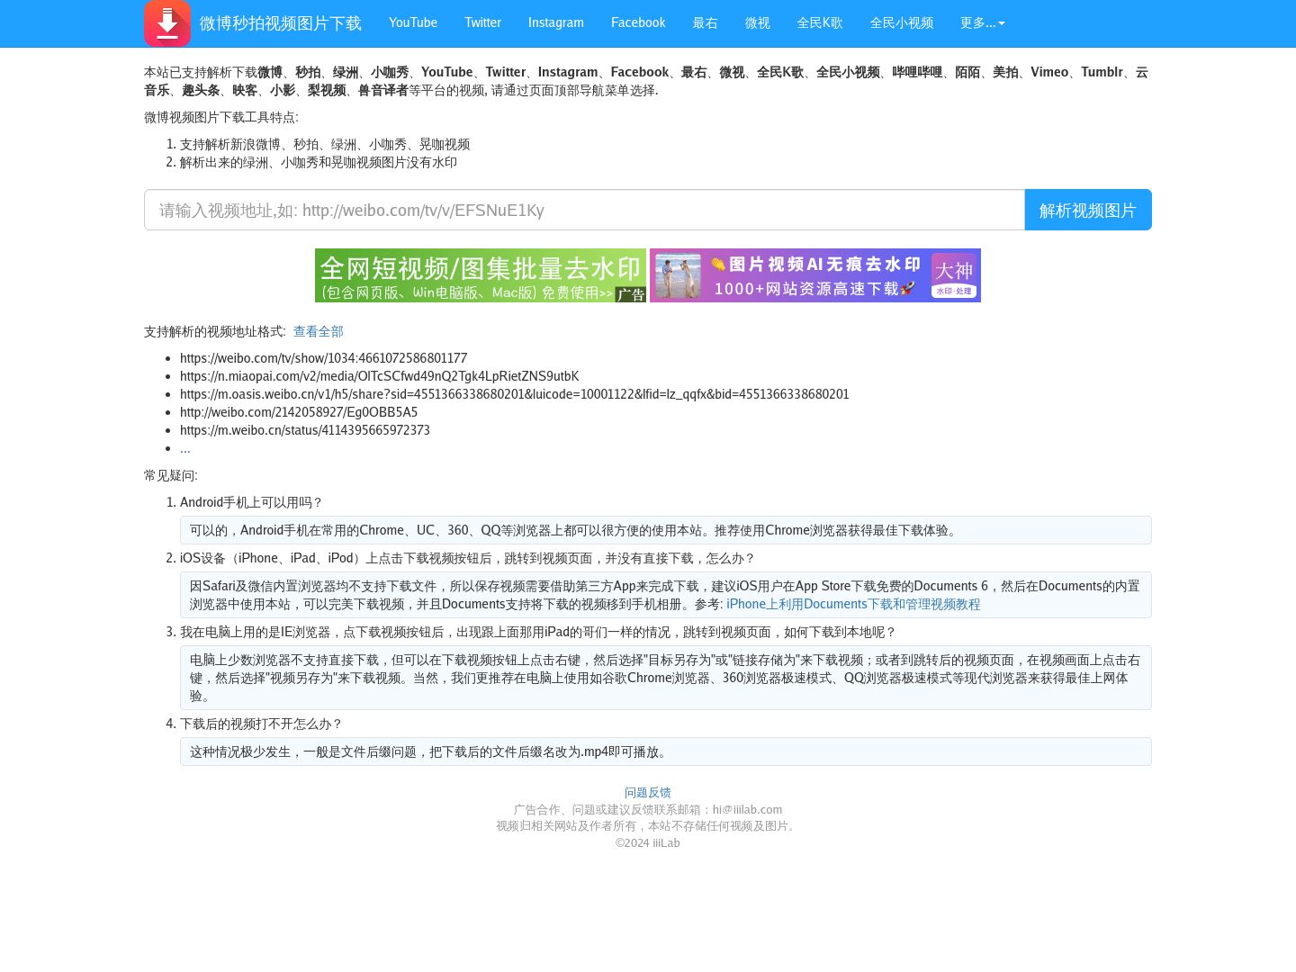The height and width of the screenshot is (972, 1296).
Task: Open the purple 图片视频AI无痕去水印 banner
Action: pos(815,275)
